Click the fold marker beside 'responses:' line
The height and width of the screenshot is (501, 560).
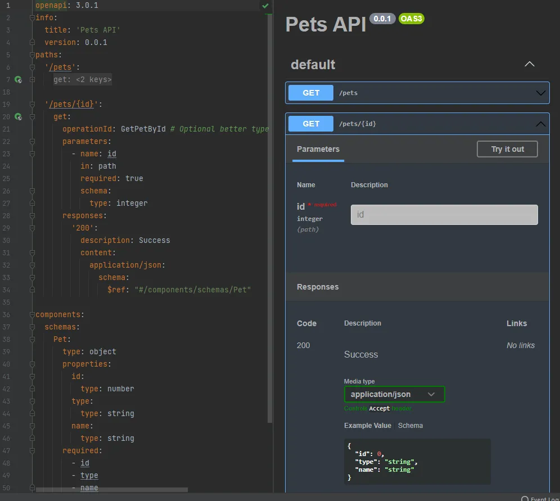[x=32, y=216]
